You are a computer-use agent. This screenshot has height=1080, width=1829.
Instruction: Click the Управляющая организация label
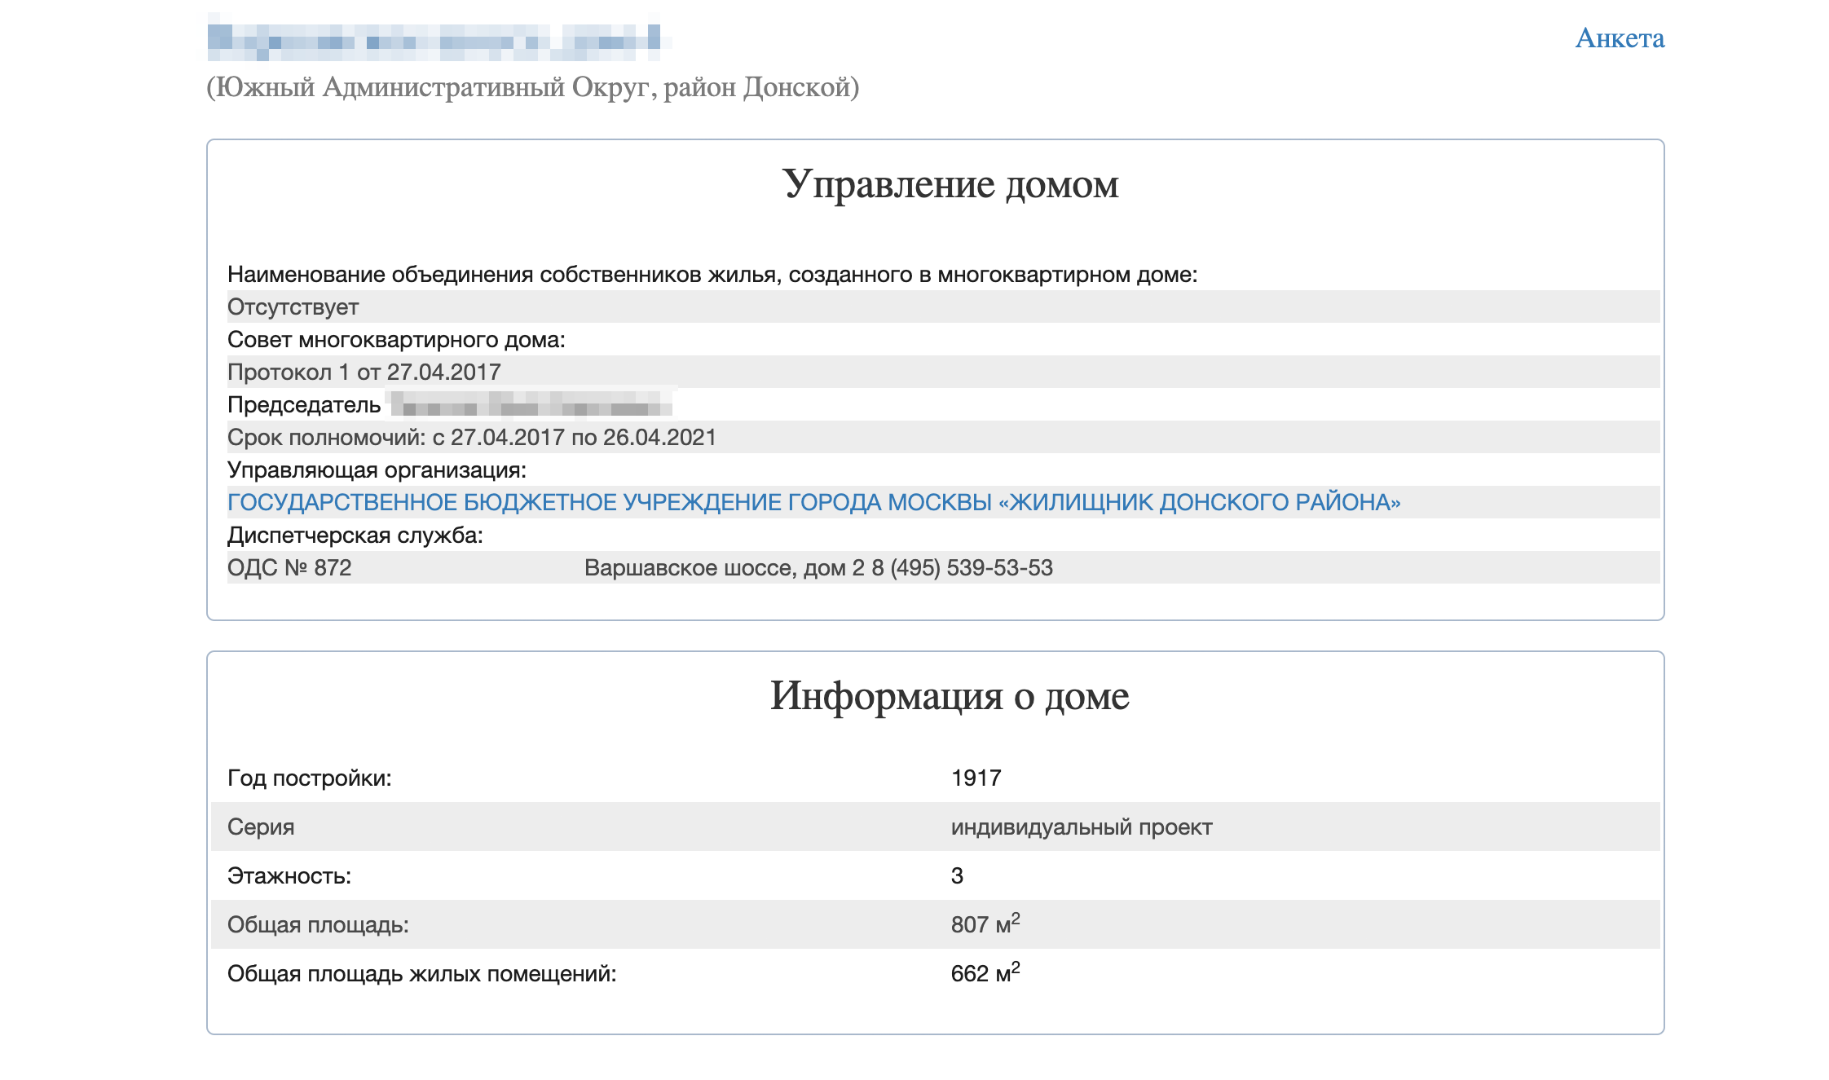coord(377,470)
